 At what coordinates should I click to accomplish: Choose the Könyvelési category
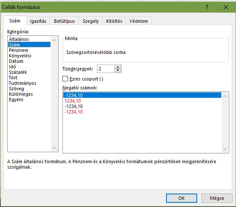click(x=29, y=56)
